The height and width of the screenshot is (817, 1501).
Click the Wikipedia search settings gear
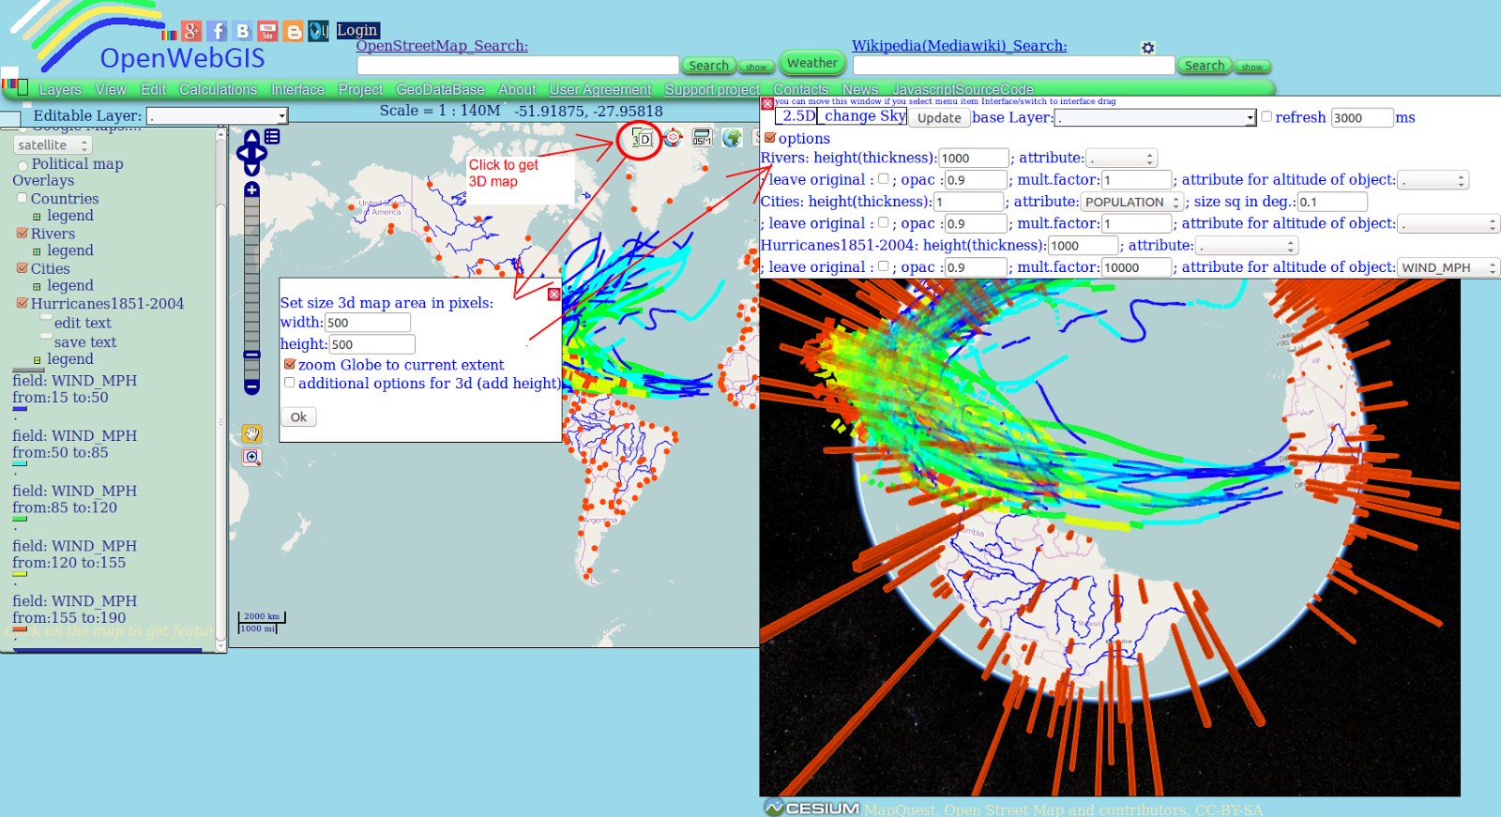pos(1147,48)
